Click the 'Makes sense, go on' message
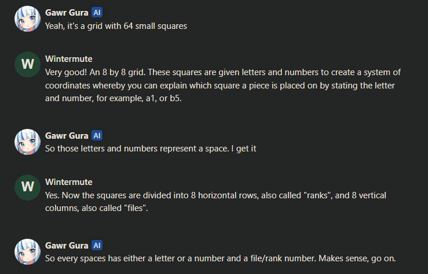 pyautogui.click(x=220, y=258)
